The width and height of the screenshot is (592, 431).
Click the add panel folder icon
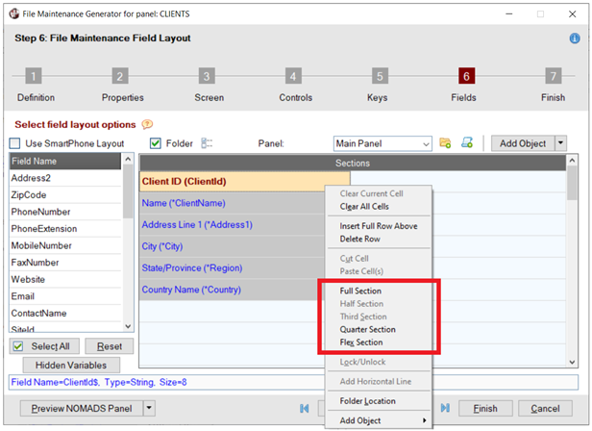click(445, 143)
